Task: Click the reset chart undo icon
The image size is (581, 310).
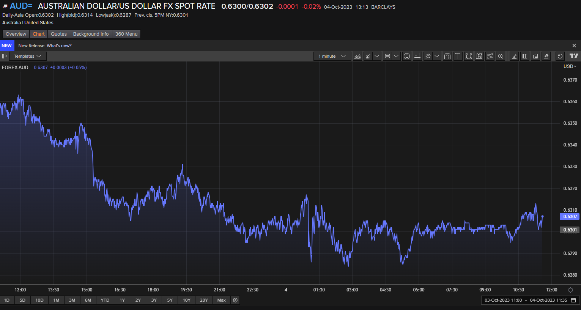Action: coord(560,56)
